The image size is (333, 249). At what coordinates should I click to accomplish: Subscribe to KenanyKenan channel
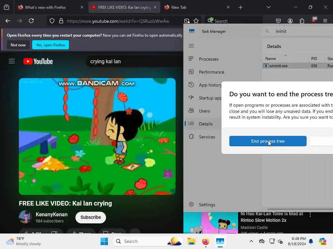pyautogui.click(x=91, y=217)
